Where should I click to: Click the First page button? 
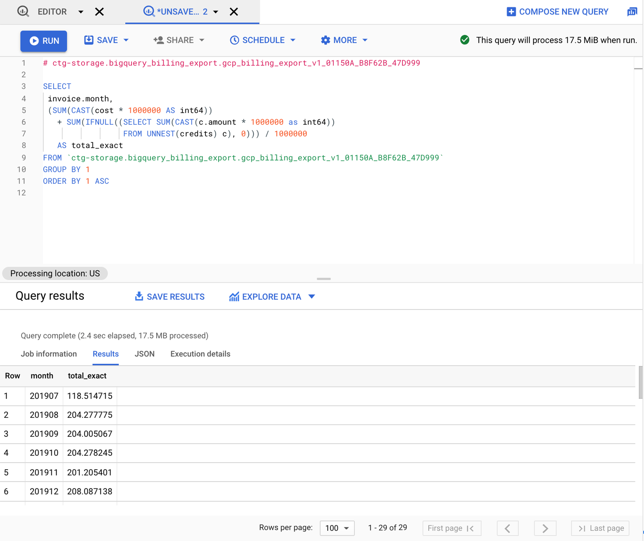point(452,528)
